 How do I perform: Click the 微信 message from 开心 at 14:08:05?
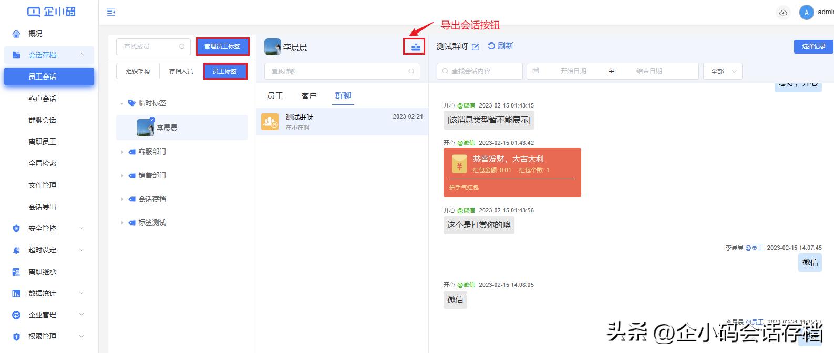pos(455,299)
